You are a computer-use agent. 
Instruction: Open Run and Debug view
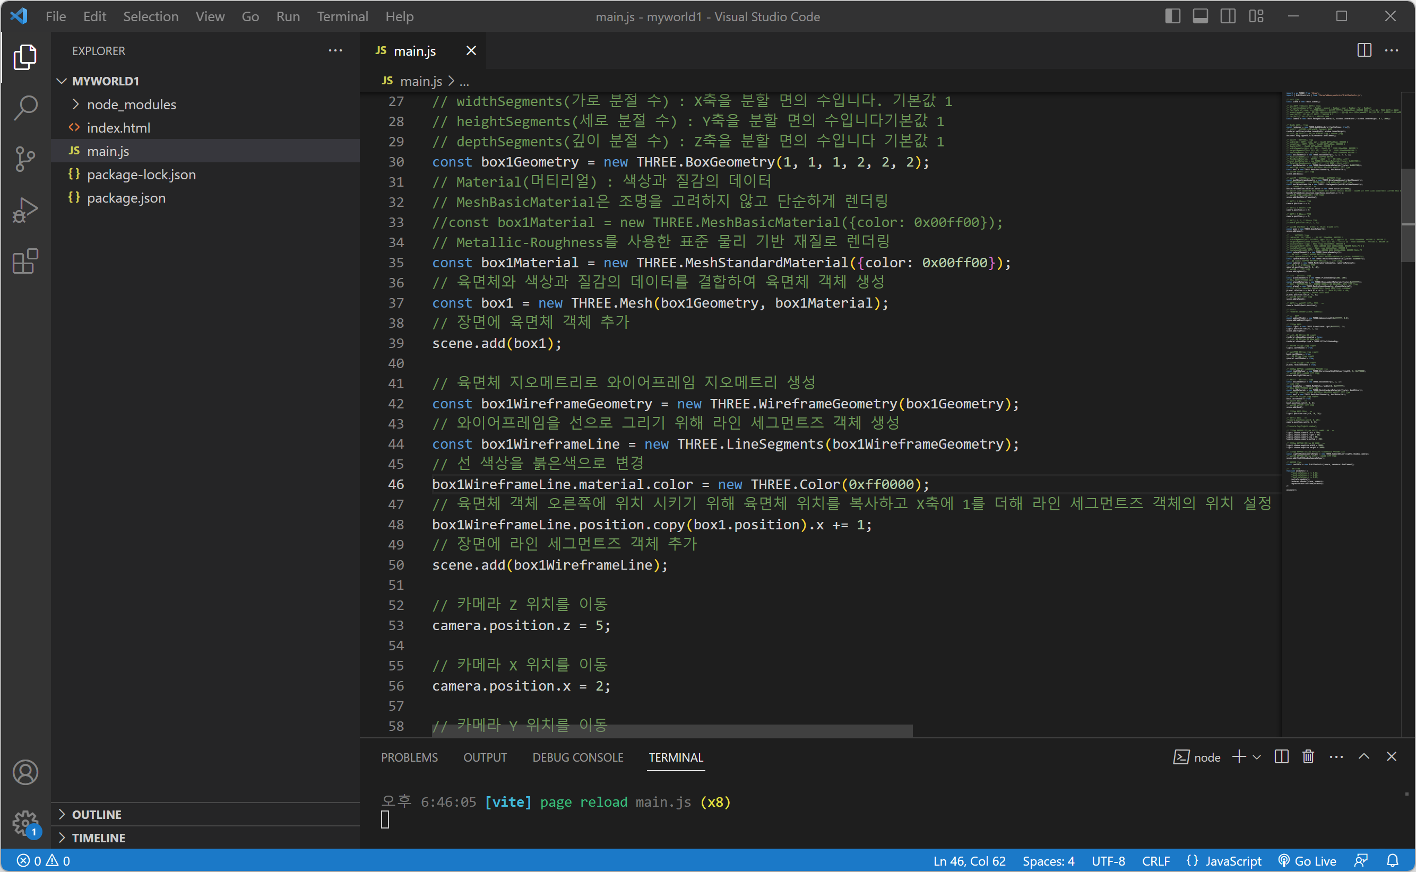[25, 210]
